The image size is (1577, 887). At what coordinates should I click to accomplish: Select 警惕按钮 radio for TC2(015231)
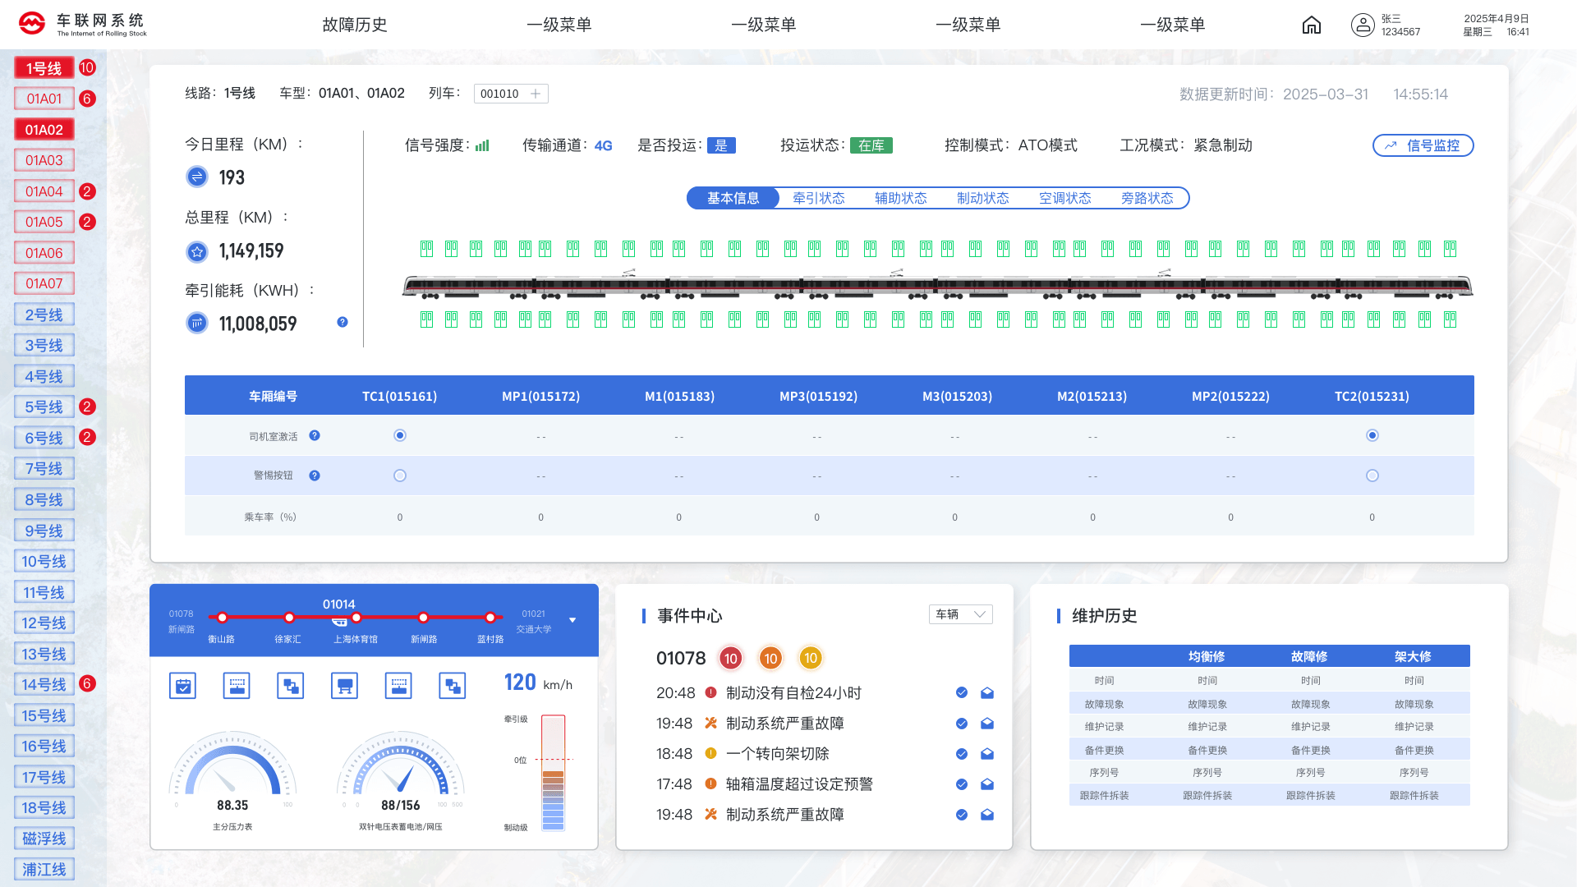point(1372,476)
